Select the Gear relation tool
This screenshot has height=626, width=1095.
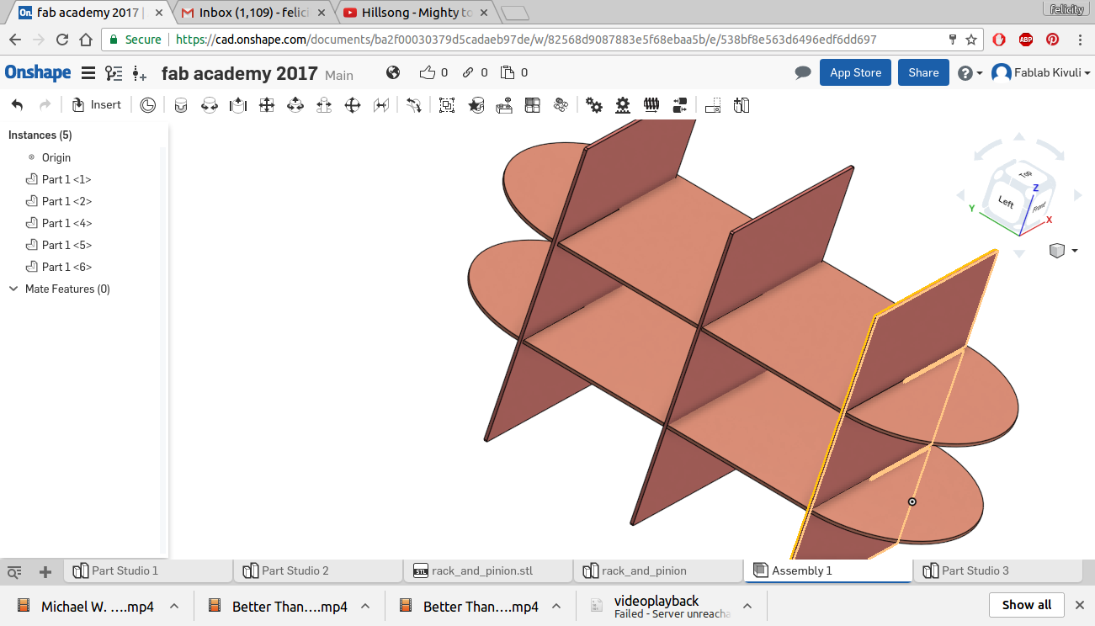(594, 105)
